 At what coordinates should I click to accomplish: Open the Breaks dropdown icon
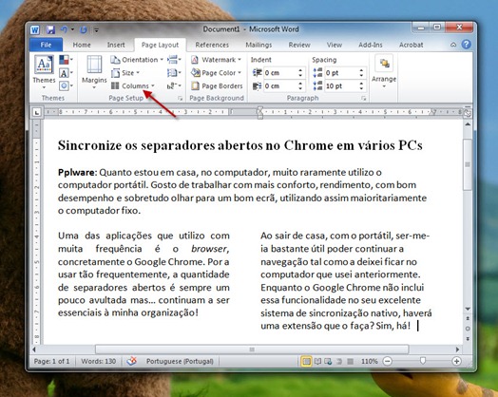(174, 60)
